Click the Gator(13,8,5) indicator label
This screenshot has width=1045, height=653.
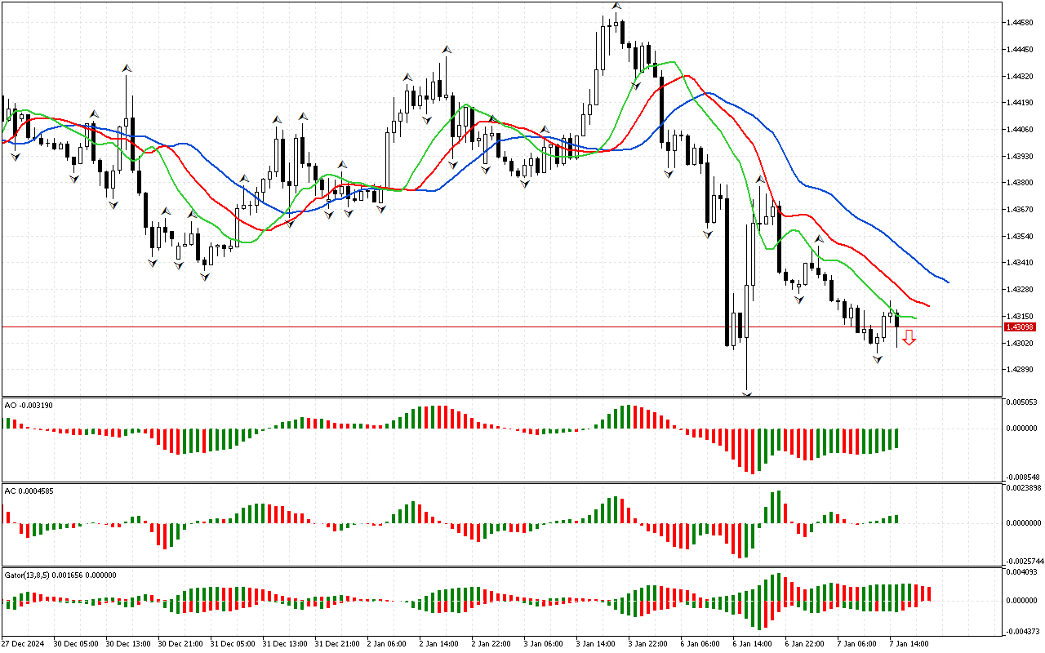[60, 575]
